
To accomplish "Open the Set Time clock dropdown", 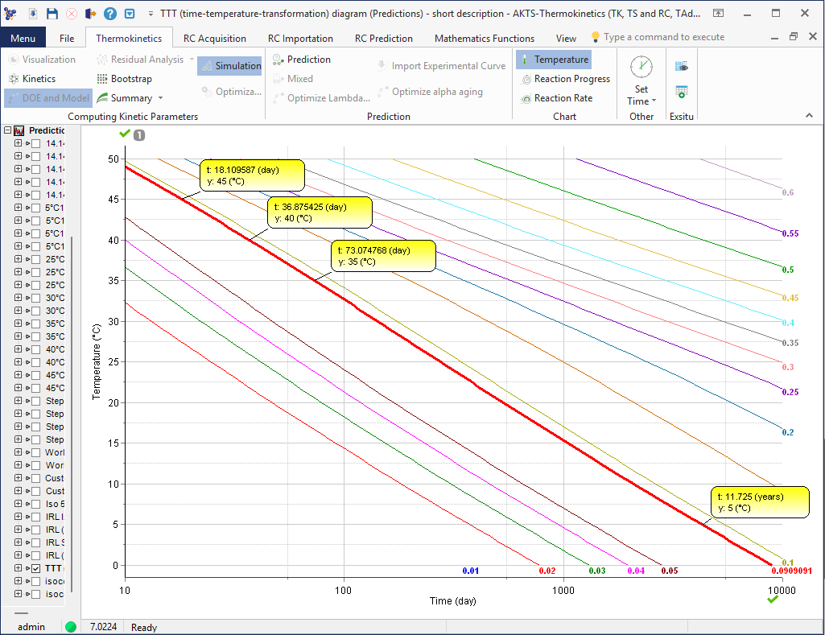I will tap(641, 80).
